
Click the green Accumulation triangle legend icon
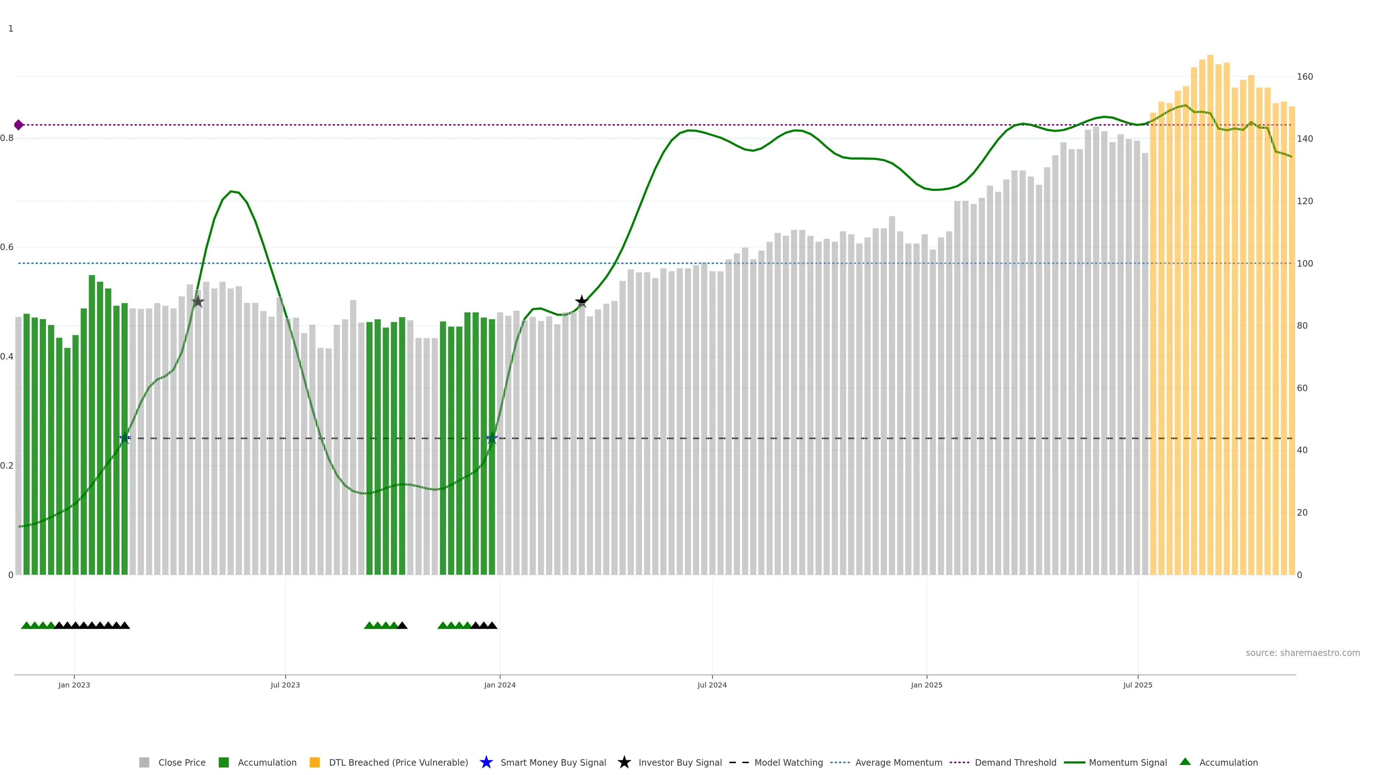(1185, 762)
